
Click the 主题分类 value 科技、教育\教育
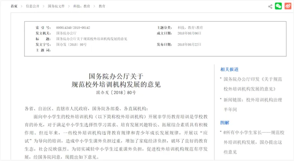click(190, 28)
